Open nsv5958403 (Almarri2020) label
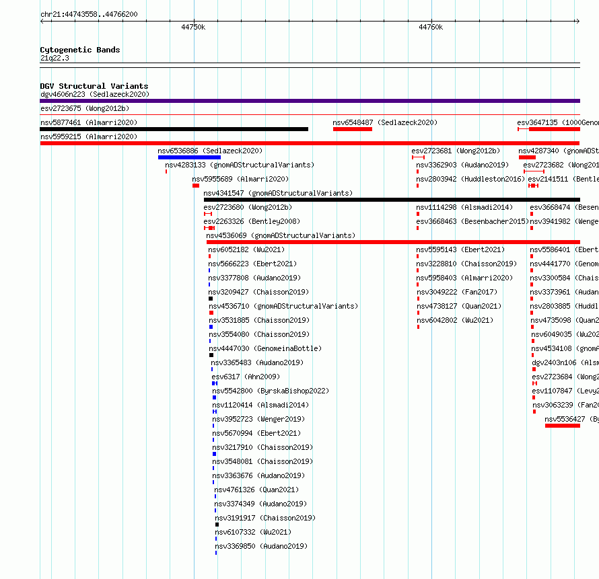This screenshot has width=599, height=579. 464,278
